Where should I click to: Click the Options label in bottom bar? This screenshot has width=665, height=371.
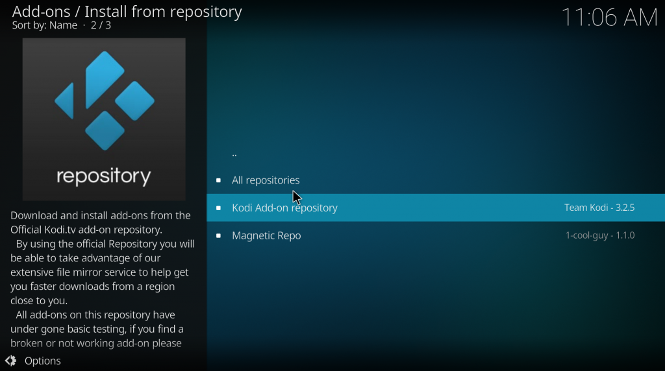point(42,361)
